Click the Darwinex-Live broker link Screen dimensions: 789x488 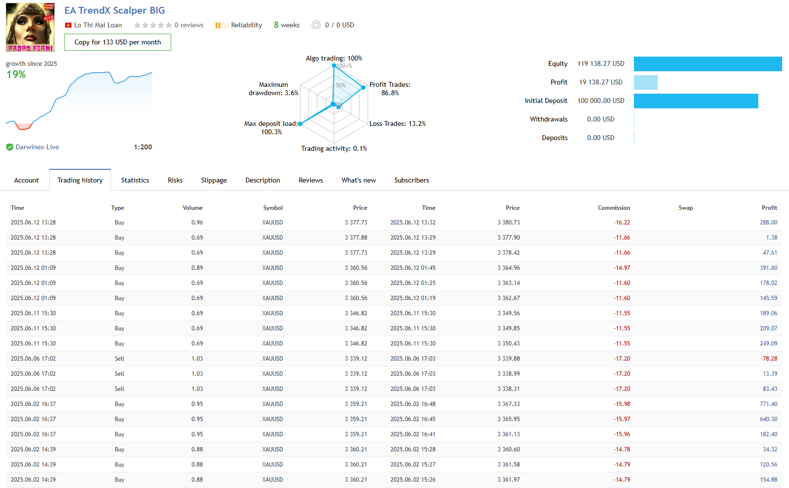[37, 147]
